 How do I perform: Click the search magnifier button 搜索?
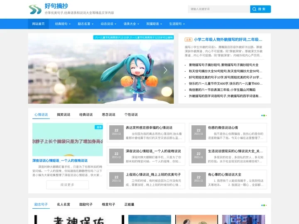click(260, 9)
